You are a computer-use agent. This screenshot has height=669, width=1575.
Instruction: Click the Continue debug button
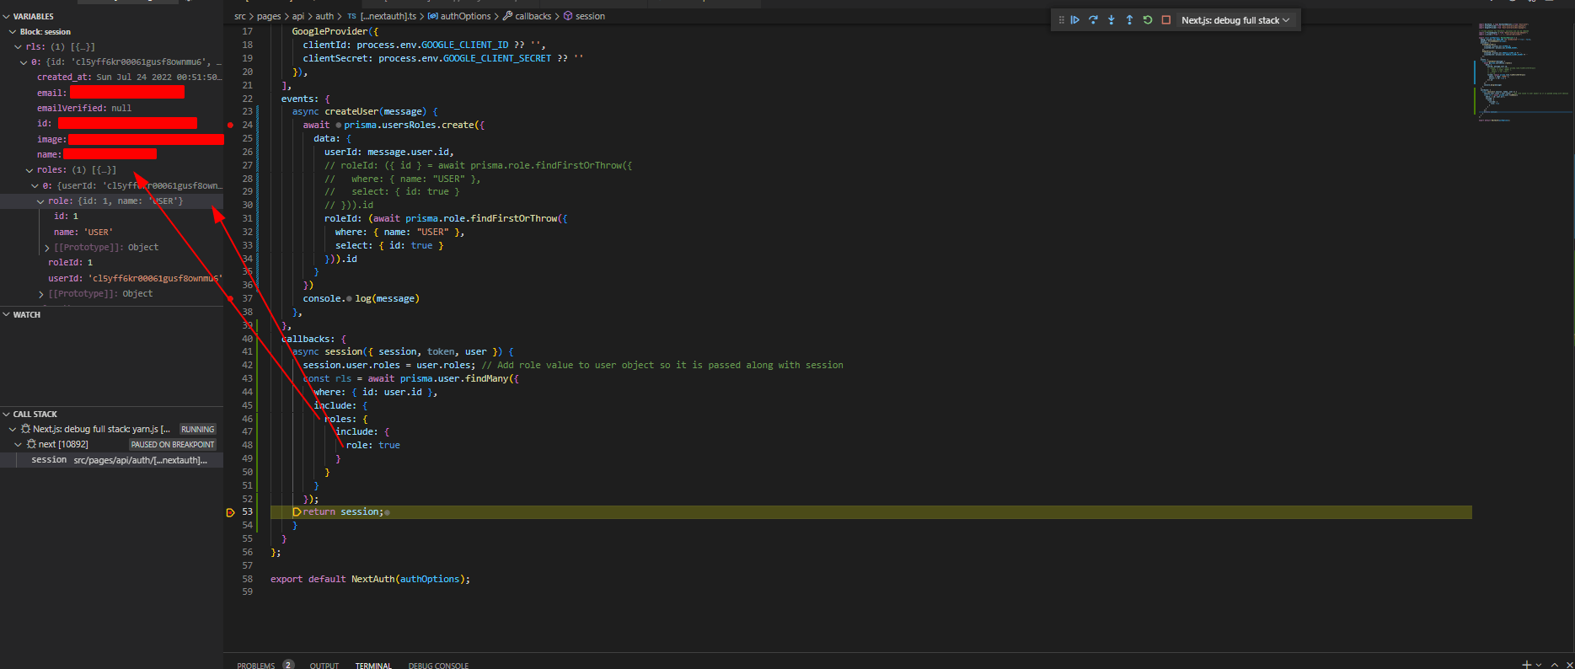pyautogui.click(x=1075, y=20)
